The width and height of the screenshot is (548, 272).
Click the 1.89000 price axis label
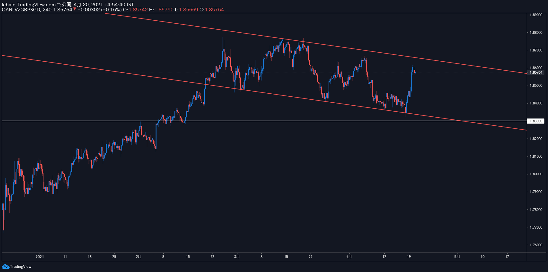coord(536,15)
